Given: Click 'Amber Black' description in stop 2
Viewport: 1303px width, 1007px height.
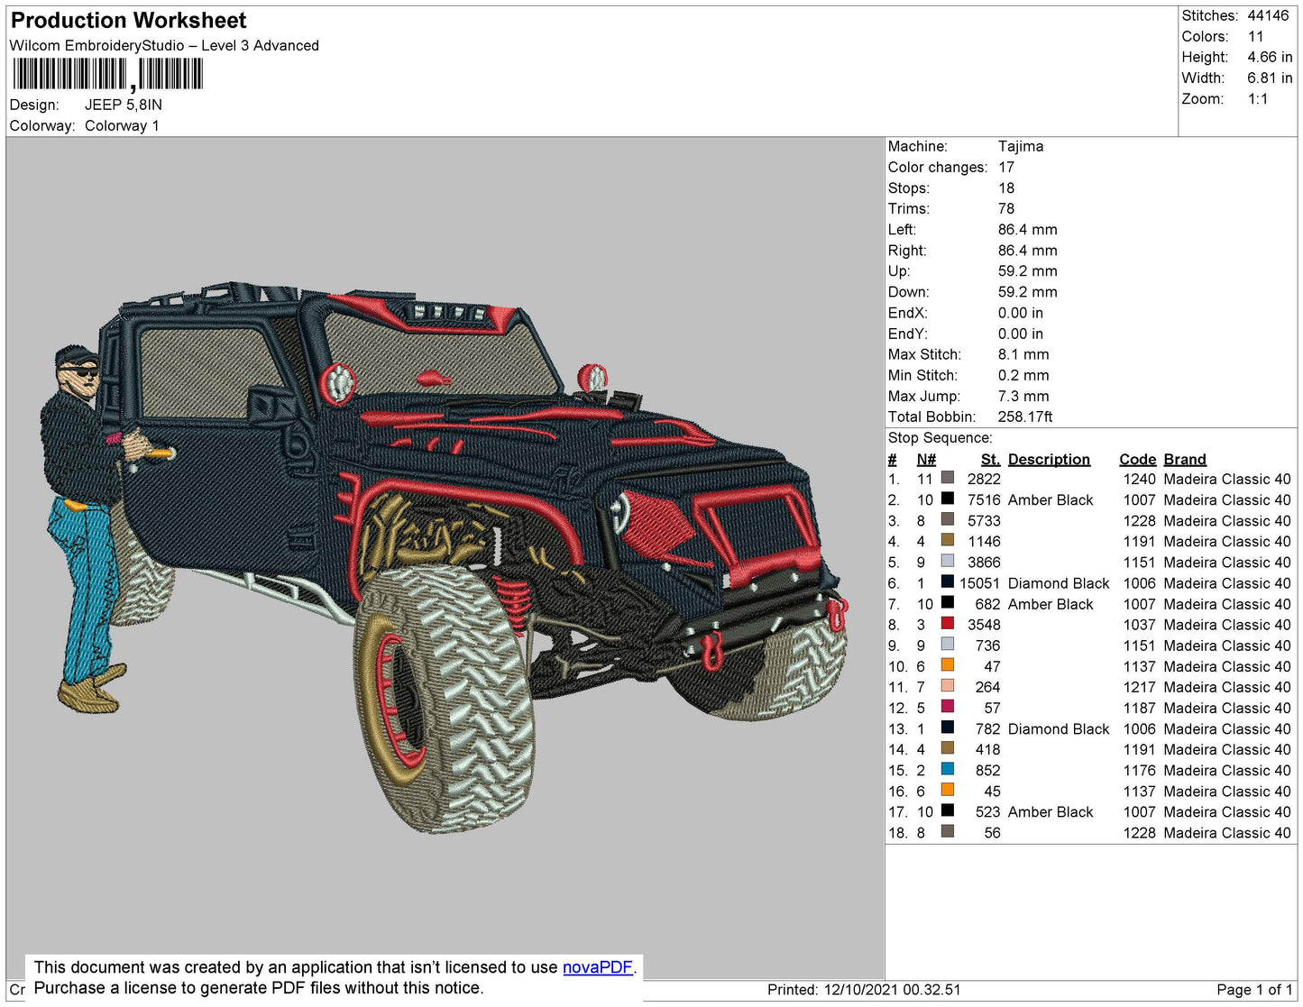Looking at the screenshot, I should [x=1051, y=499].
